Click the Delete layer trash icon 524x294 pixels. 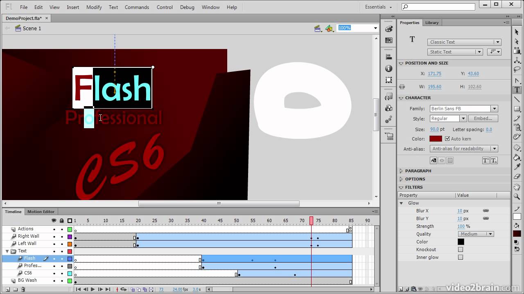click(x=23, y=290)
